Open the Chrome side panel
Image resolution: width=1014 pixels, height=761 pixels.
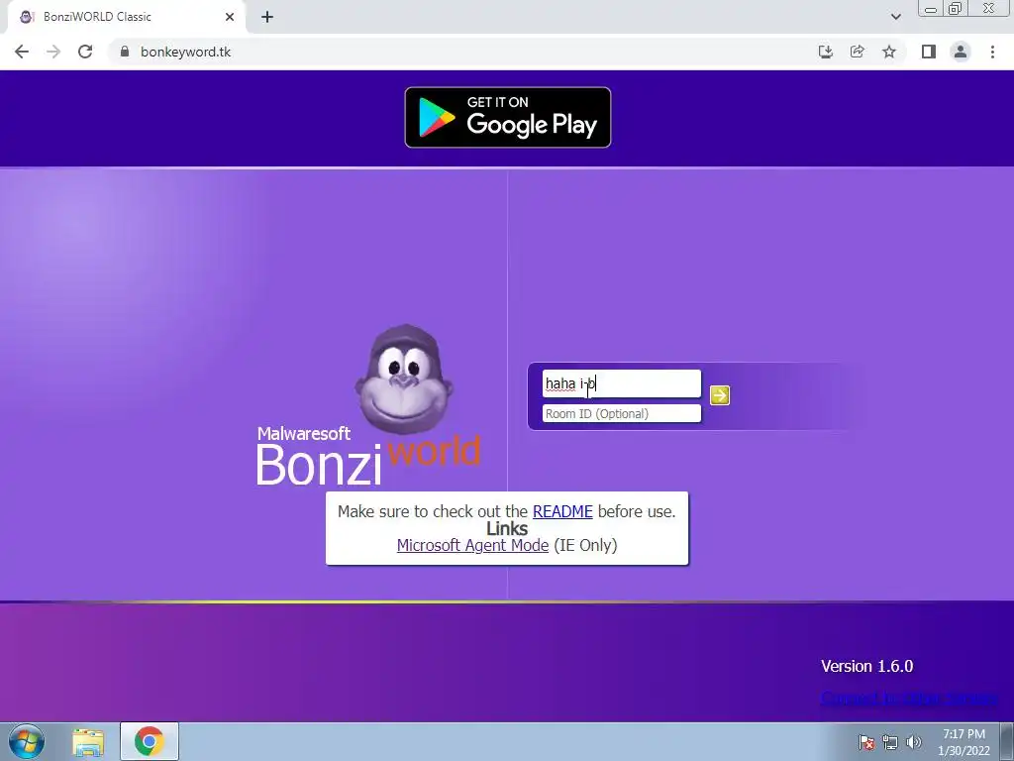929,52
